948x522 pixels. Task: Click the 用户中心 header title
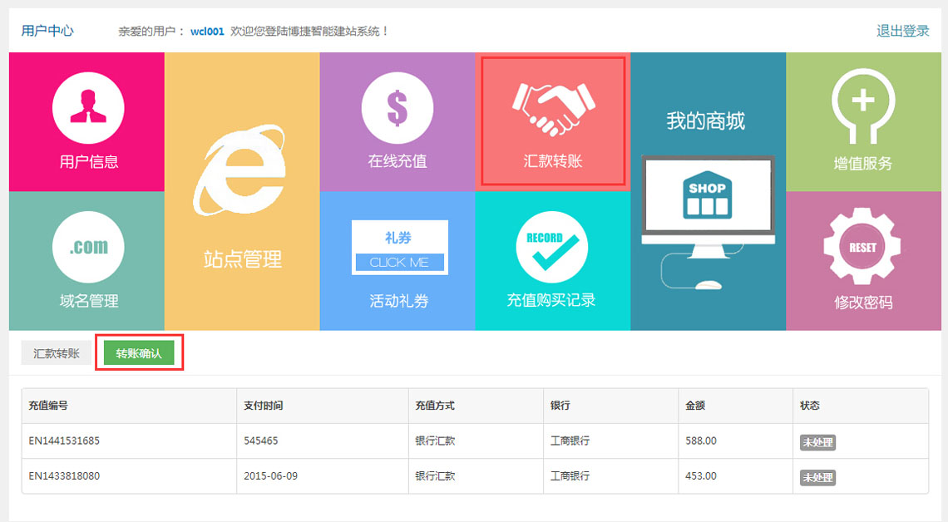pos(47,31)
